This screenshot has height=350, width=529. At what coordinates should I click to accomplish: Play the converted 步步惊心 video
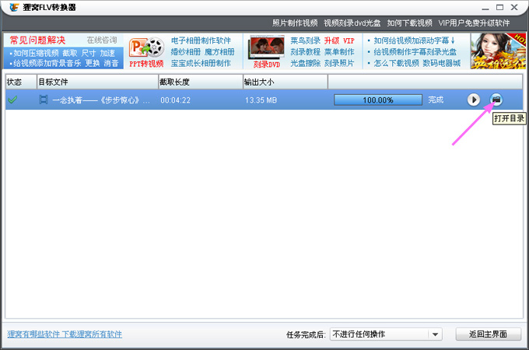[473, 100]
